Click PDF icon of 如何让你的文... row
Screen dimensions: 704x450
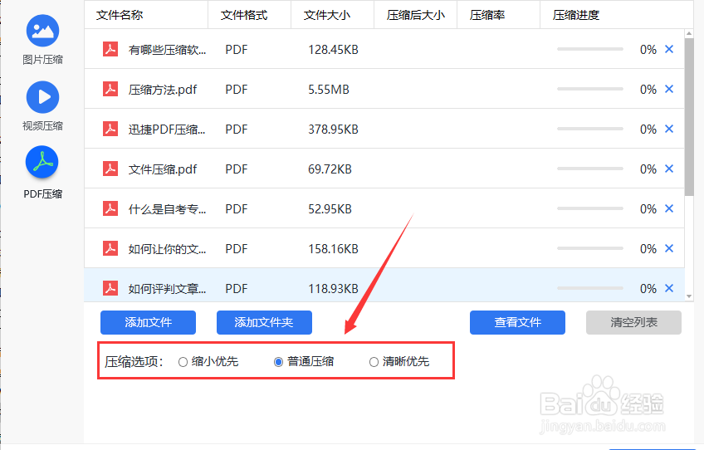pos(110,248)
